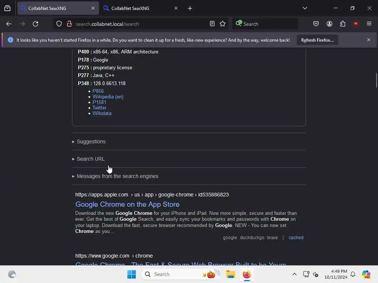Open the Wikipedia (en) link
378x283 pixels.
[x=108, y=97]
